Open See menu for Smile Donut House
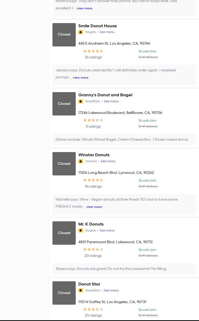The width and height of the screenshot is (199, 321). [107, 32]
